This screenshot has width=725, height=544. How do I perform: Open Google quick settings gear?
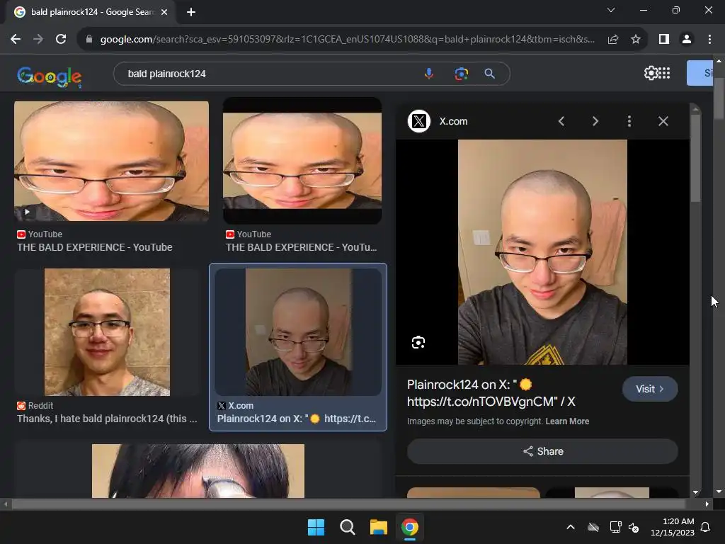point(651,73)
